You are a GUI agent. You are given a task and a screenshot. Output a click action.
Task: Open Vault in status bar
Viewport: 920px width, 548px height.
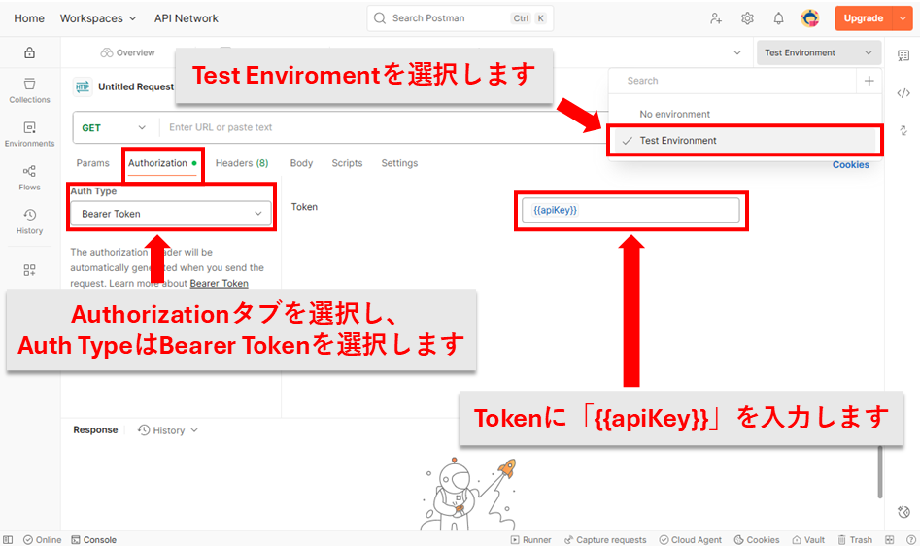[808, 540]
